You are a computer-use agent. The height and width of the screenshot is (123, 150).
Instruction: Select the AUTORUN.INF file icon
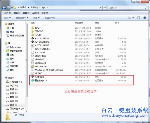(32, 45)
